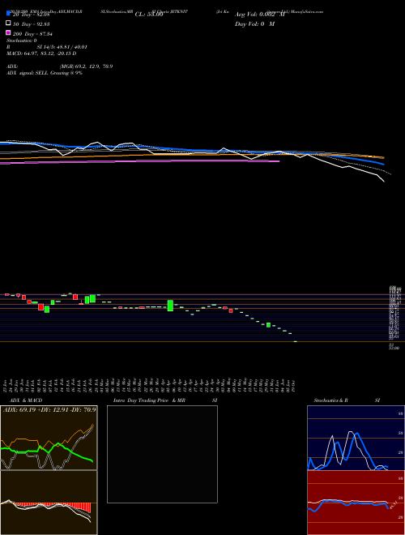Click the 'ADX: 69.19 +DY: 12.91 -DY: 70.9' header
This screenshot has height=535, width=405.
pos(49,409)
